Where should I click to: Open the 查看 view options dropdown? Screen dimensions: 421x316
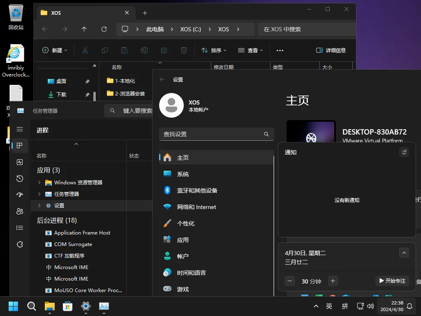(x=250, y=50)
